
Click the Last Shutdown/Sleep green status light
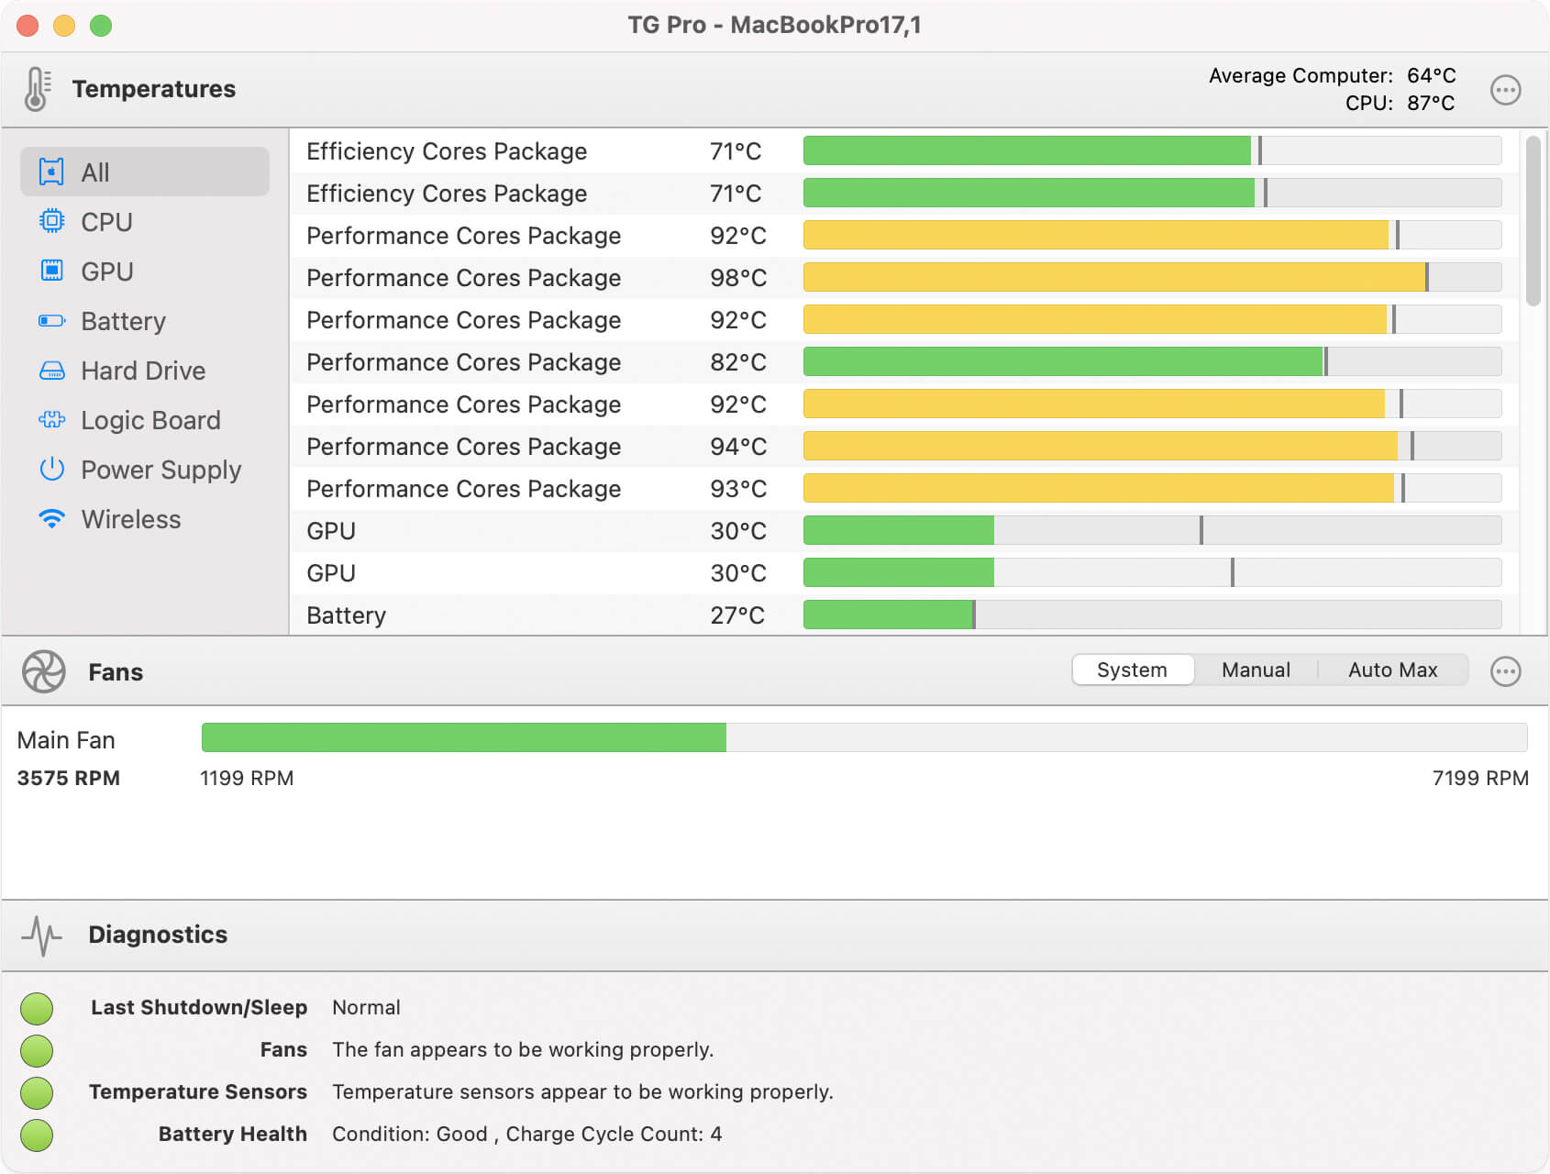tap(37, 1008)
